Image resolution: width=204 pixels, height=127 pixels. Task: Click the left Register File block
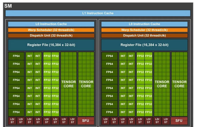tap(51, 45)
